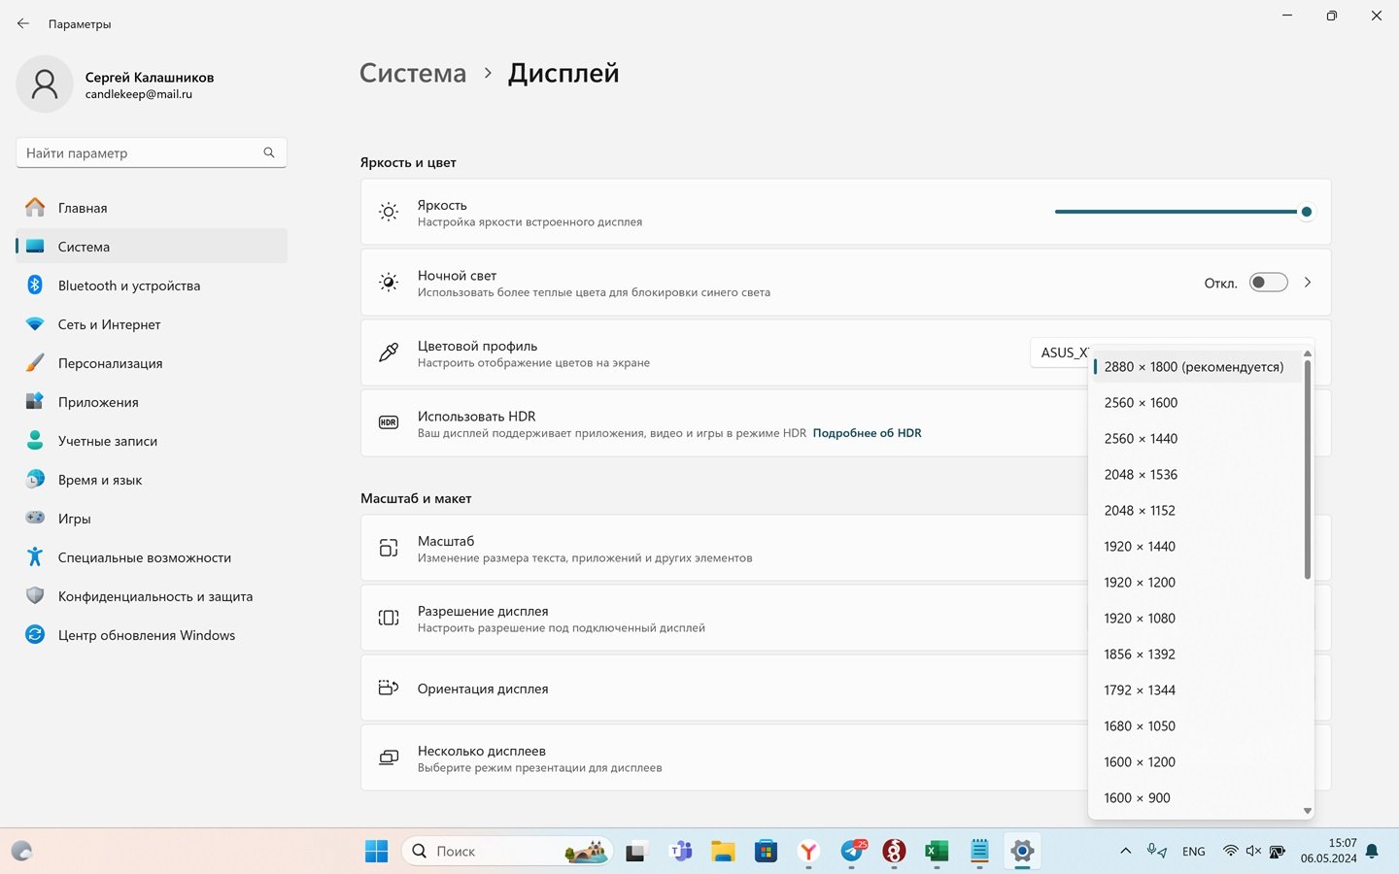The width and height of the screenshot is (1399, 874).
Task: Open the user profile avatar
Action: click(x=45, y=84)
